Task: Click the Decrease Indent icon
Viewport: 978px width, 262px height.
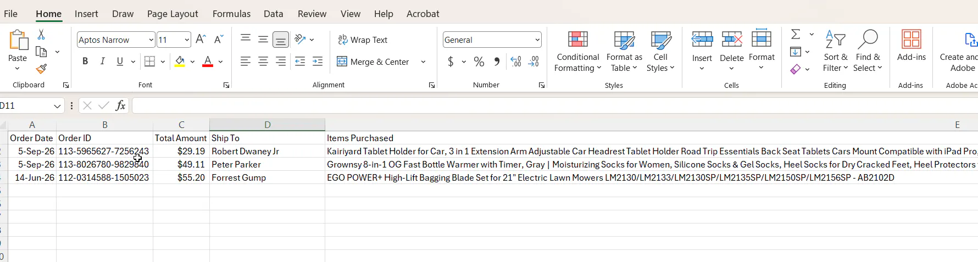Action: click(x=300, y=62)
